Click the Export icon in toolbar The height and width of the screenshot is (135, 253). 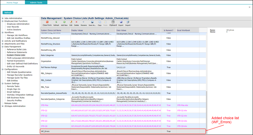coord(121,22)
